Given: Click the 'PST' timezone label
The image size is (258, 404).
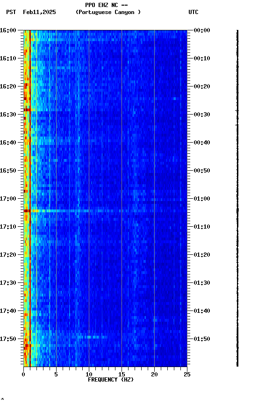Looking at the screenshot, I should (11, 12).
